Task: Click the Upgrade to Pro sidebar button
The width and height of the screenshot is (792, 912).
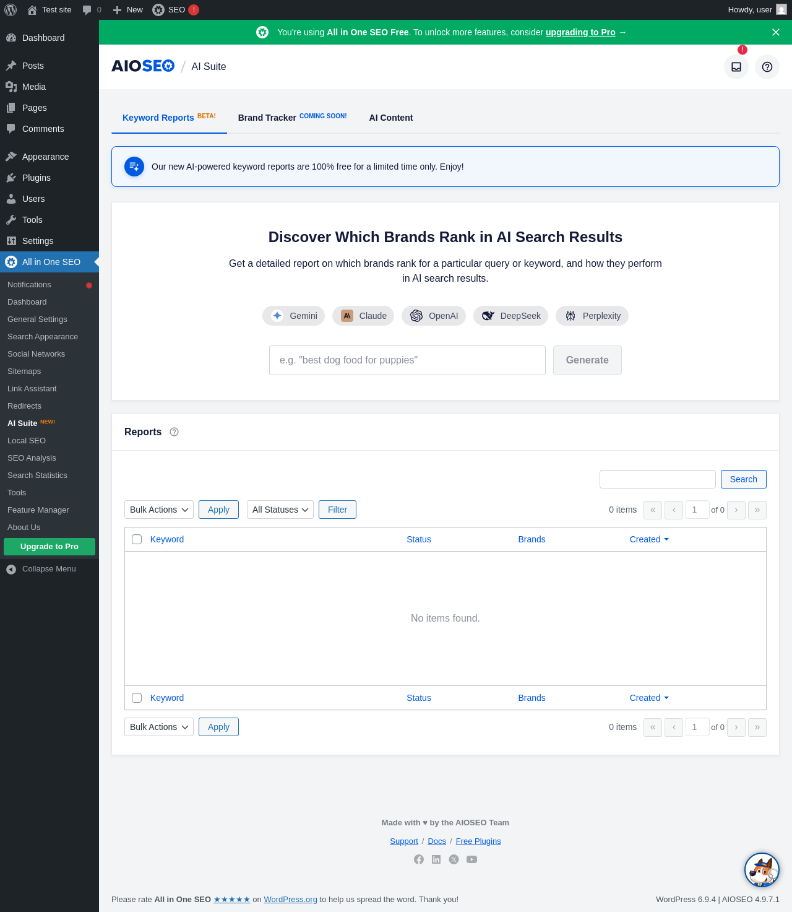Action: click(x=49, y=547)
